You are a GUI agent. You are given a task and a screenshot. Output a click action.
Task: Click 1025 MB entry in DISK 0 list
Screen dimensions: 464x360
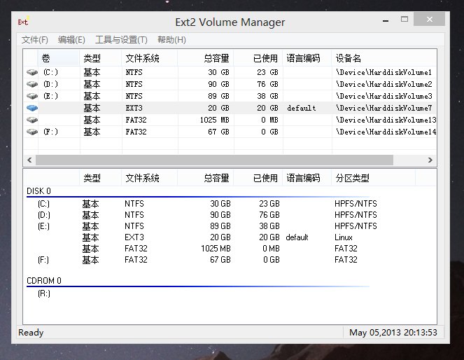coord(216,249)
